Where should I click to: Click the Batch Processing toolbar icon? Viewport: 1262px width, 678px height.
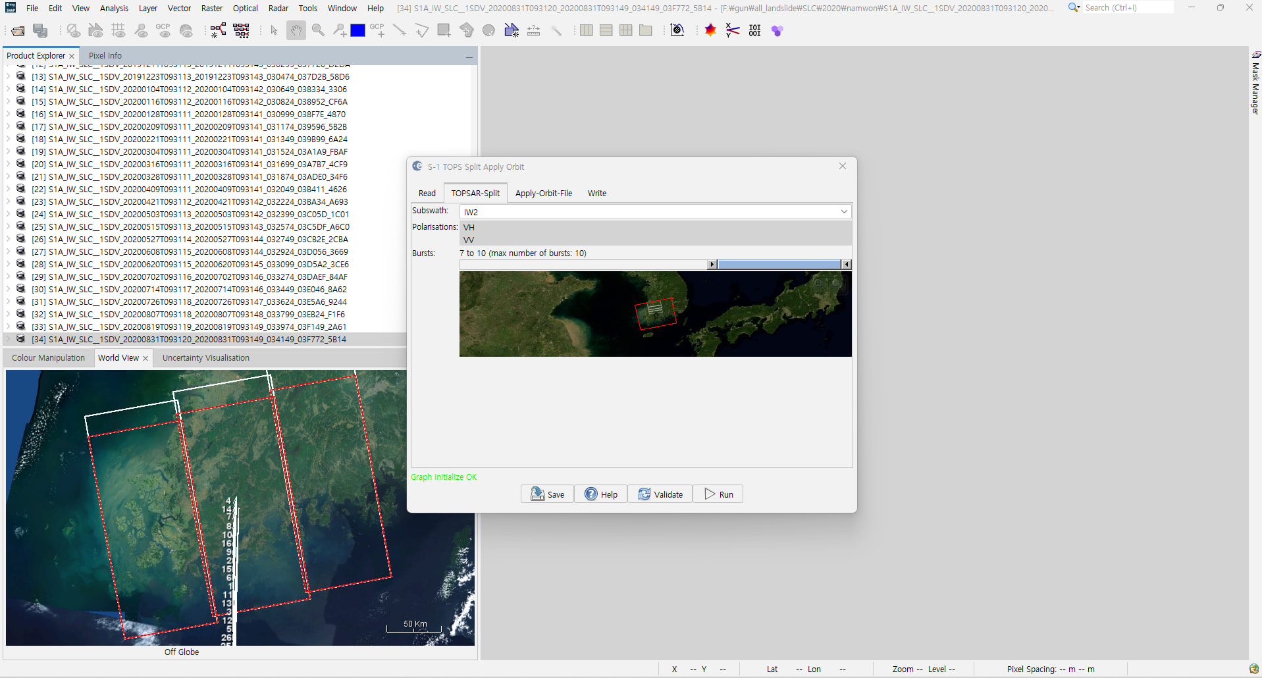click(x=242, y=31)
